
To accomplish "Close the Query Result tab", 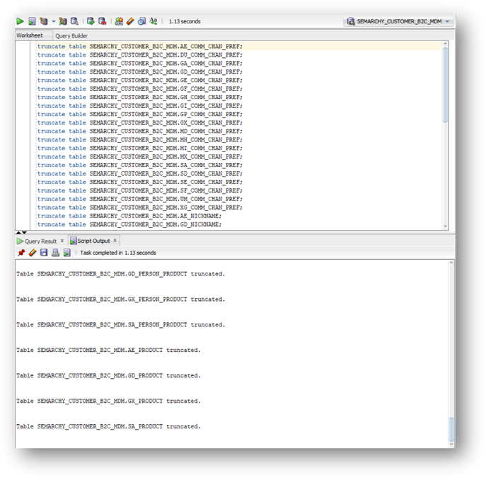I will tap(62, 241).
